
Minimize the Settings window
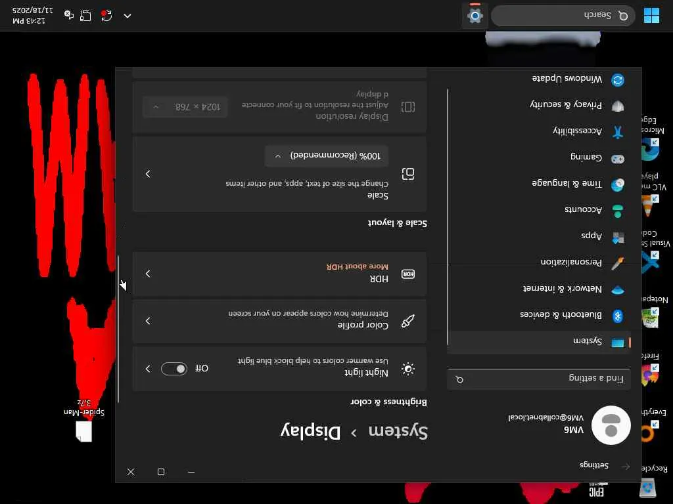coord(191,472)
